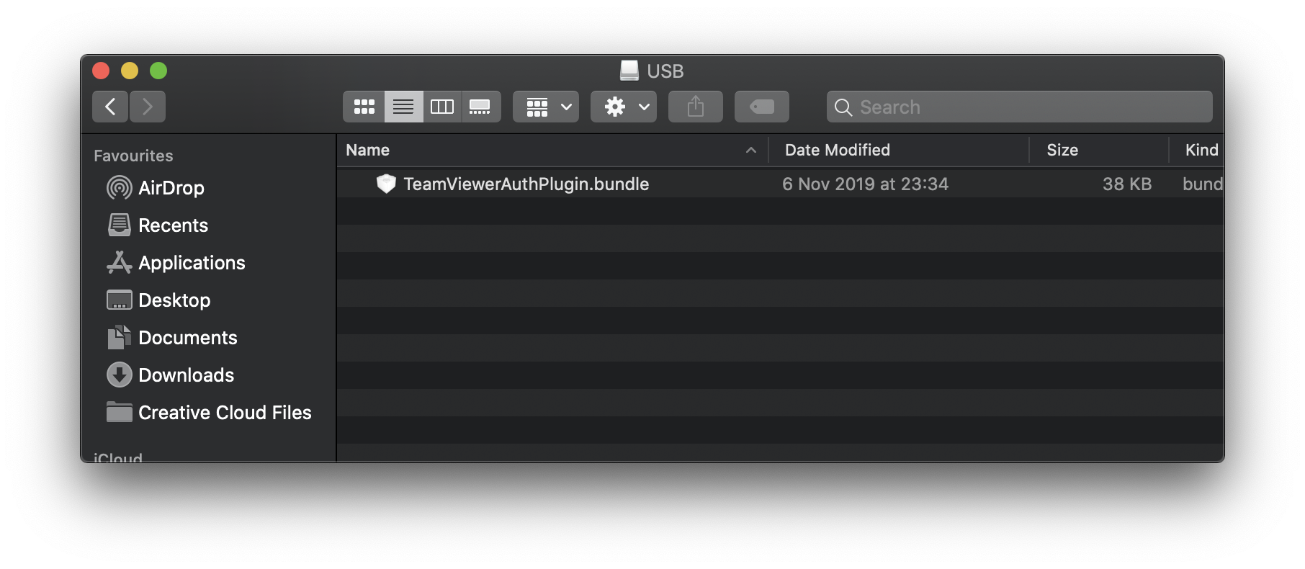This screenshot has height=569, width=1305.
Task: Open the Action gear dropdown menu
Action: (623, 106)
